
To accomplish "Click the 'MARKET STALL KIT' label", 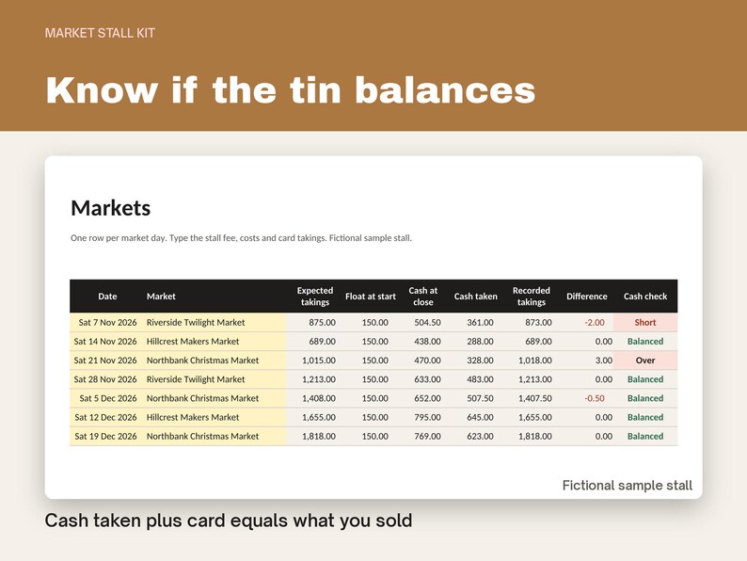I will [x=100, y=33].
